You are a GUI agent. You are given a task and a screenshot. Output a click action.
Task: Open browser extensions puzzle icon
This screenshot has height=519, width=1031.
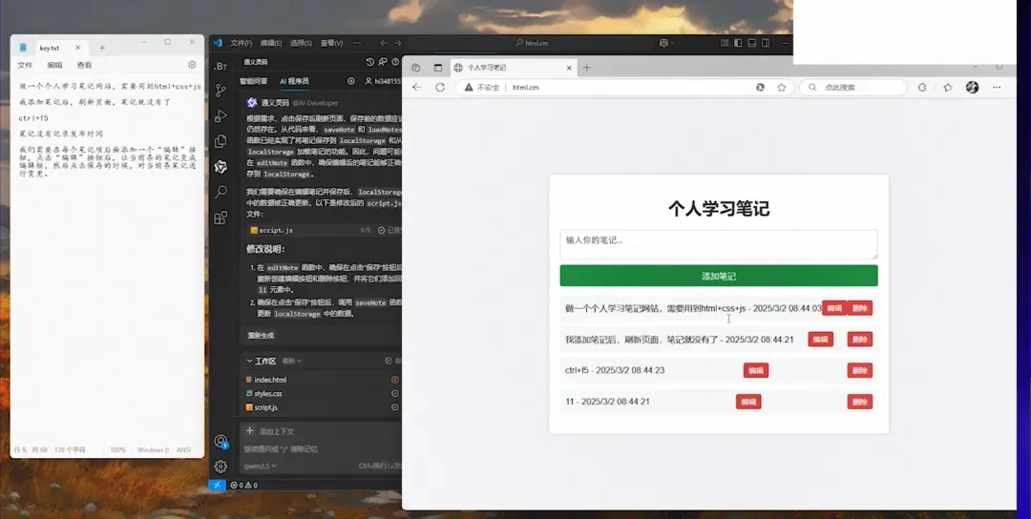(922, 87)
